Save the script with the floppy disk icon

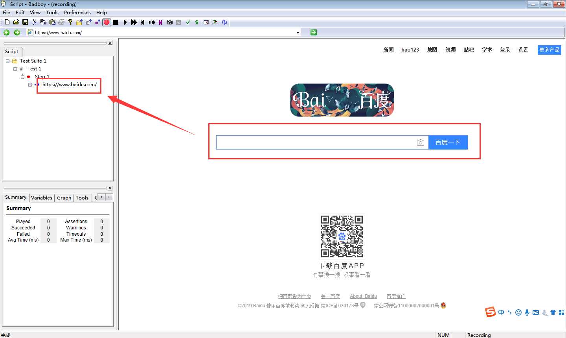pos(25,22)
